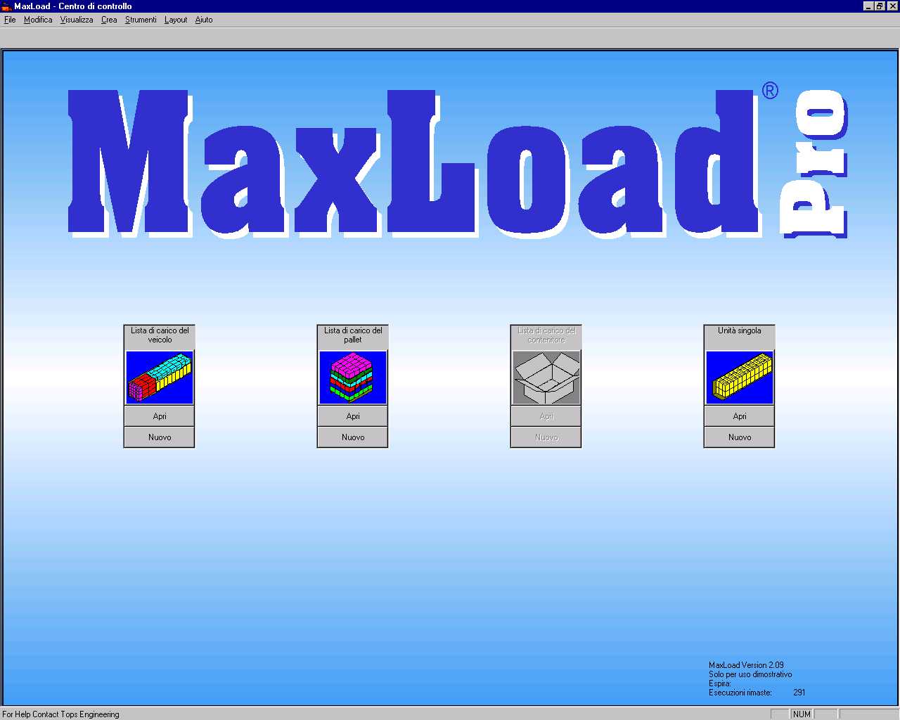Screen dimensions: 900x720
Task: Click the remaining runs value 291
Action: point(799,693)
